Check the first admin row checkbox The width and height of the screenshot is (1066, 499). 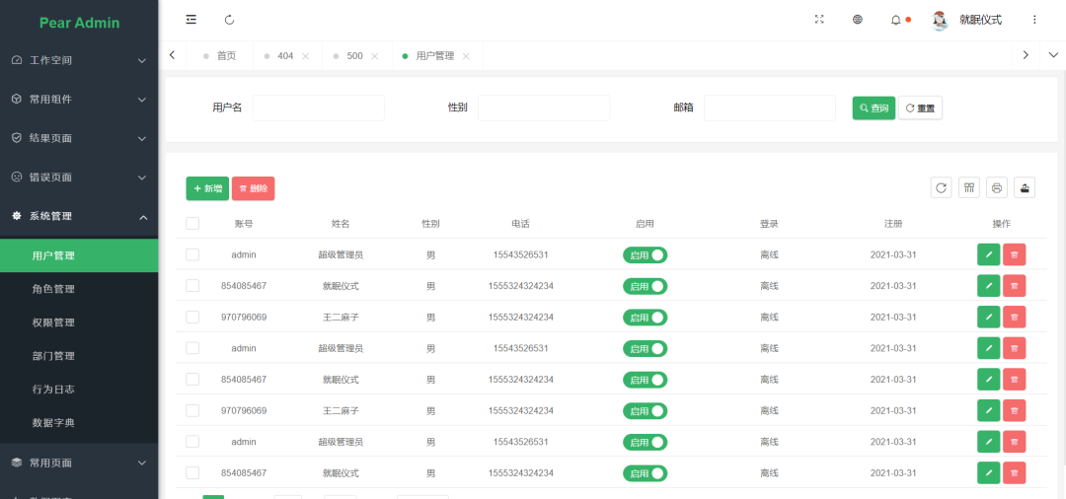[192, 254]
